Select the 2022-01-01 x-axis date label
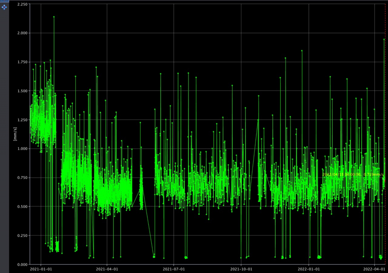Viewport: 388px width, 273px height. (309, 269)
